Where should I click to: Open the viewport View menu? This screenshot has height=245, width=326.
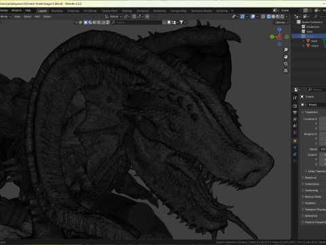tap(17, 16)
